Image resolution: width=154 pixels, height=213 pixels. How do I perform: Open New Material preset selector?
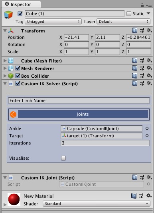[x=141, y=196]
